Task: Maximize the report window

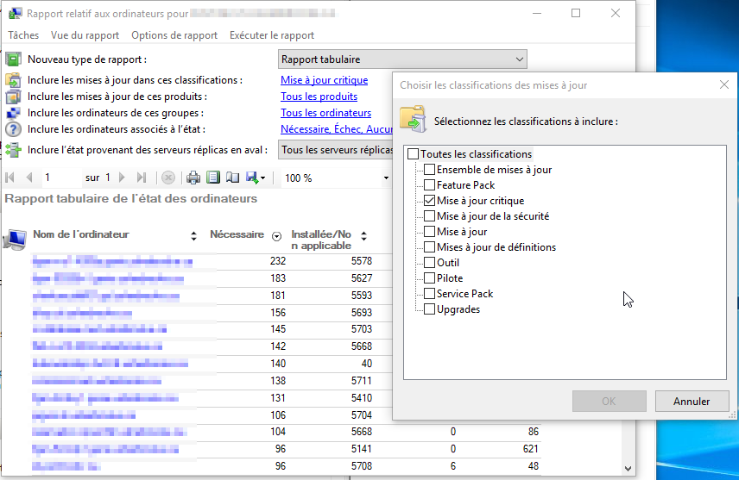Action: pyautogui.click(x=576, y=13)
